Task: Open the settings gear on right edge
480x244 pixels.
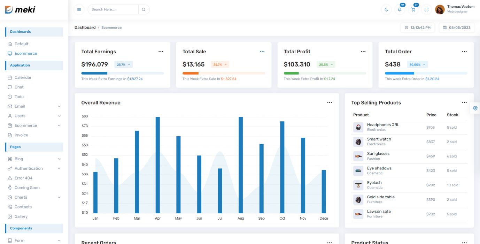Action: pos(475,108)
